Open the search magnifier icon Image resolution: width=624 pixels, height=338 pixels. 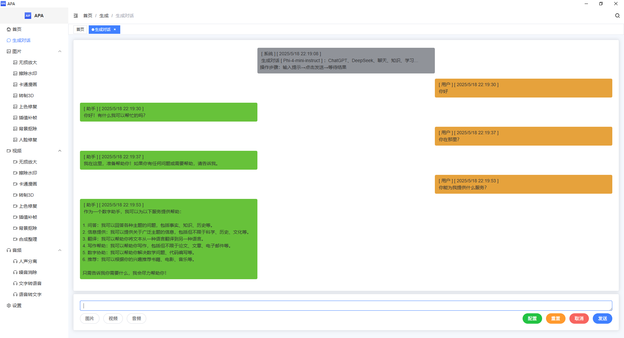point(617,16)
